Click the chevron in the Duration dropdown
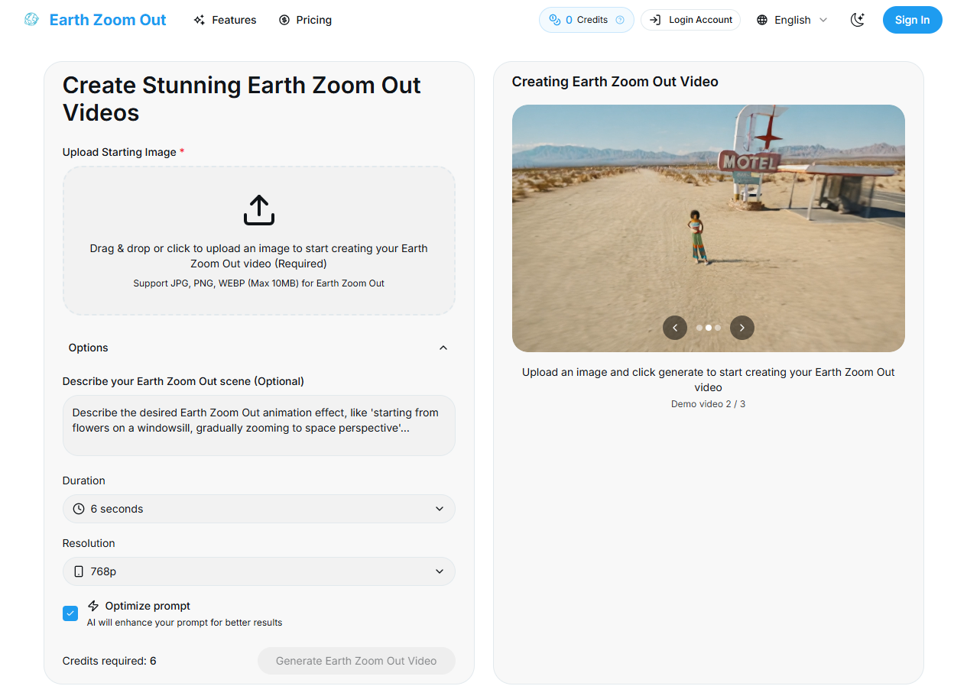Image resolution: width=967 pixels, height=699 pixels. pyautogui.click(x=440, y=509)
